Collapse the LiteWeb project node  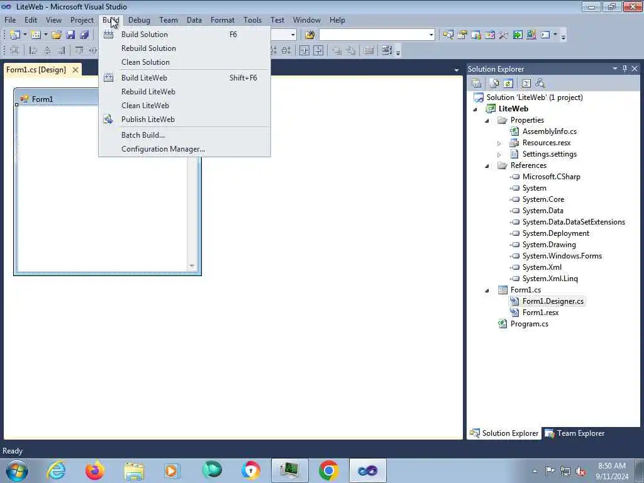click(x=475, y=109)
